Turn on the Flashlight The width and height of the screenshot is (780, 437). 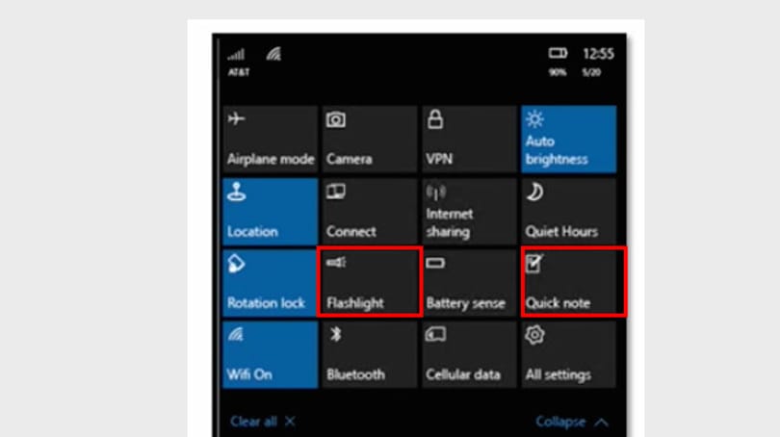click(370, 282)
